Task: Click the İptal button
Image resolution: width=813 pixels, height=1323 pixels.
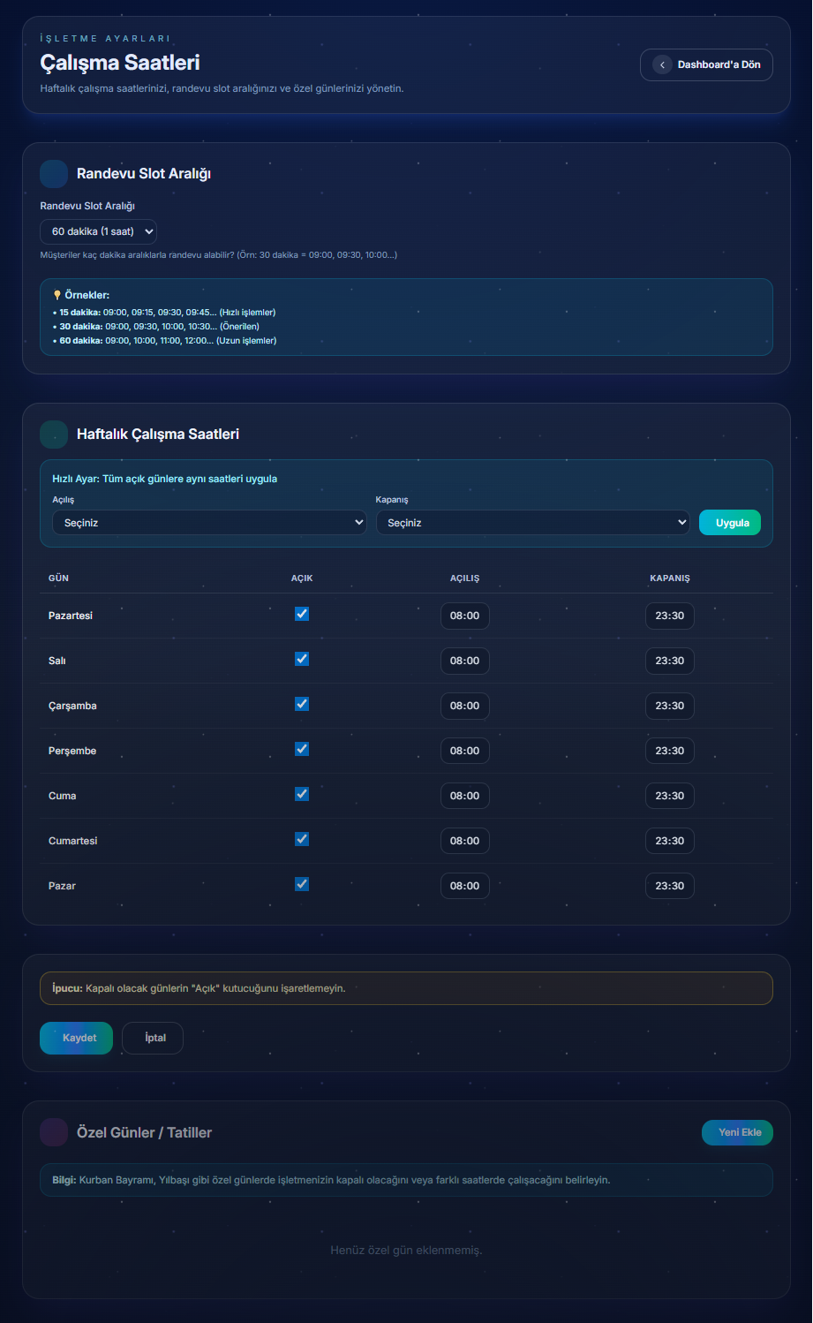Action: point(153,1038)
